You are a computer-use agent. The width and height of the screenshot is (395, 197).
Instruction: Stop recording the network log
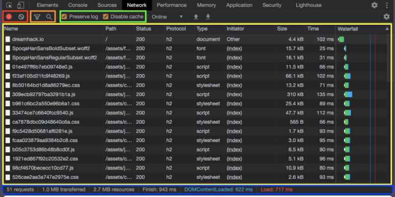point(9,17)
